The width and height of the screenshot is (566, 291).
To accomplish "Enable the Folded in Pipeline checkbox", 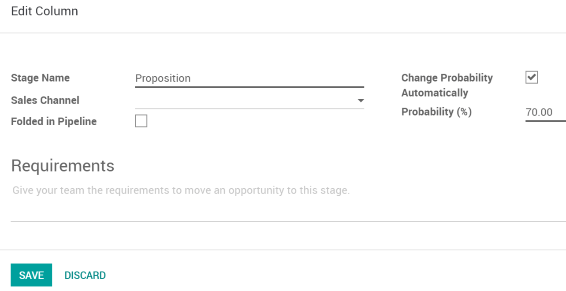I will (x=141, y=121).
